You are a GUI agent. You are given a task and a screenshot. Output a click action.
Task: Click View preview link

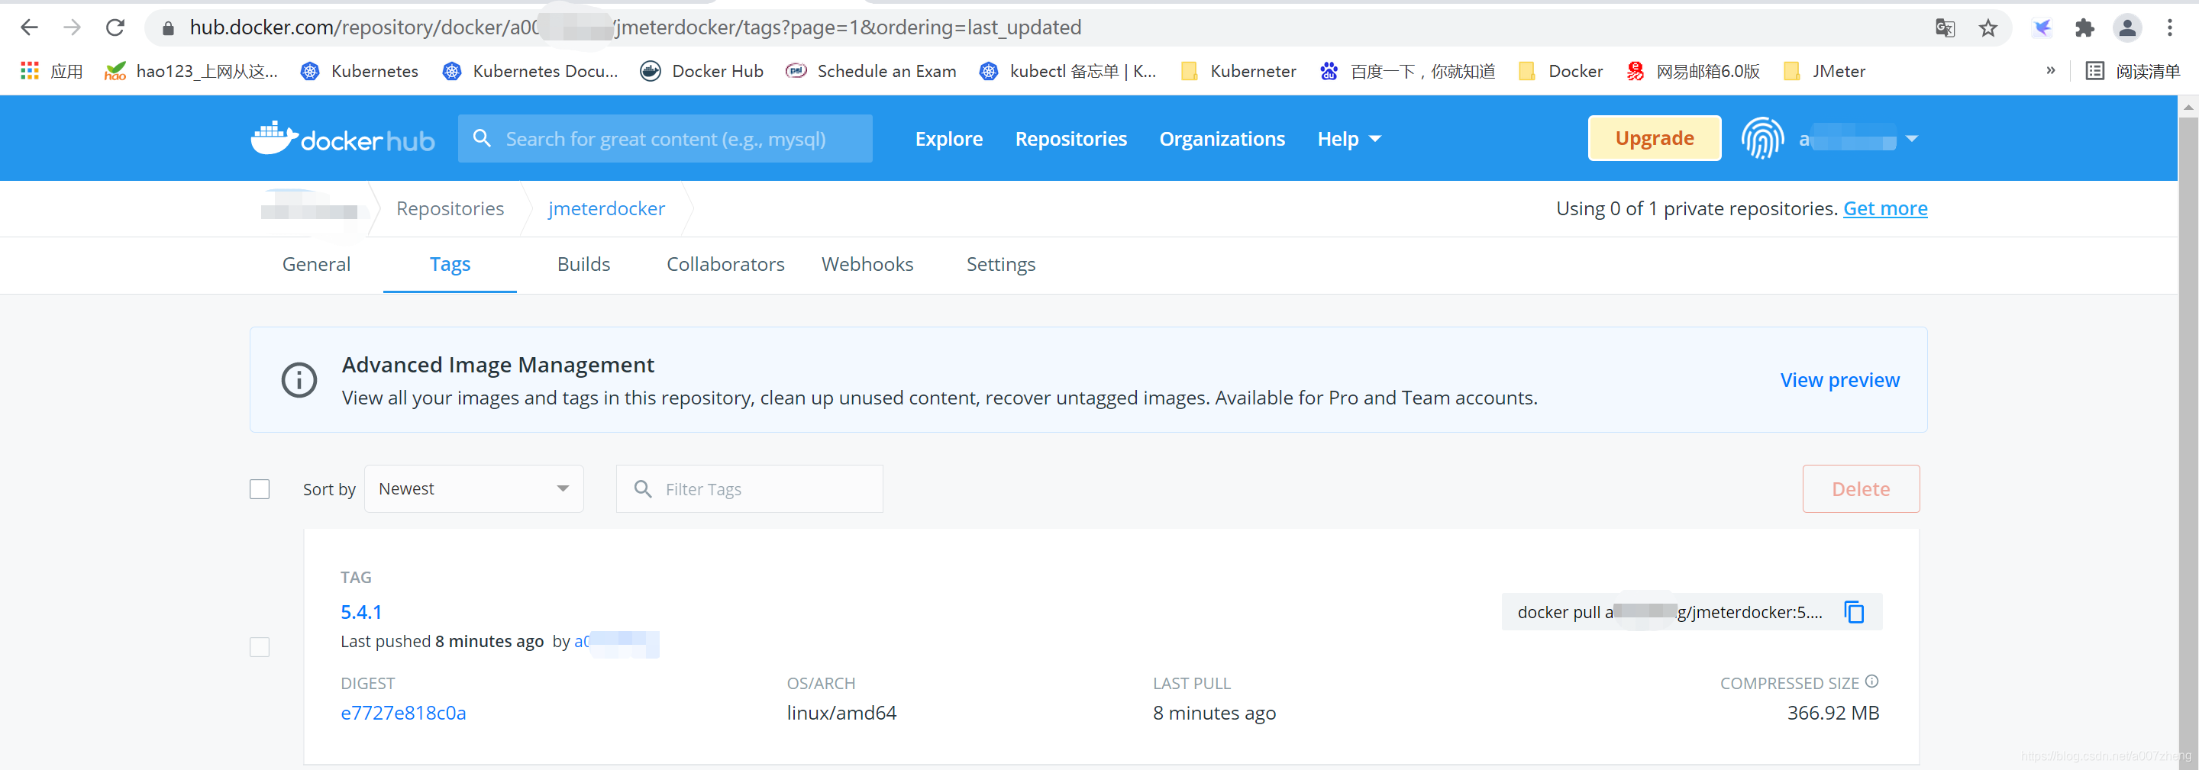tap(1839, 380)
